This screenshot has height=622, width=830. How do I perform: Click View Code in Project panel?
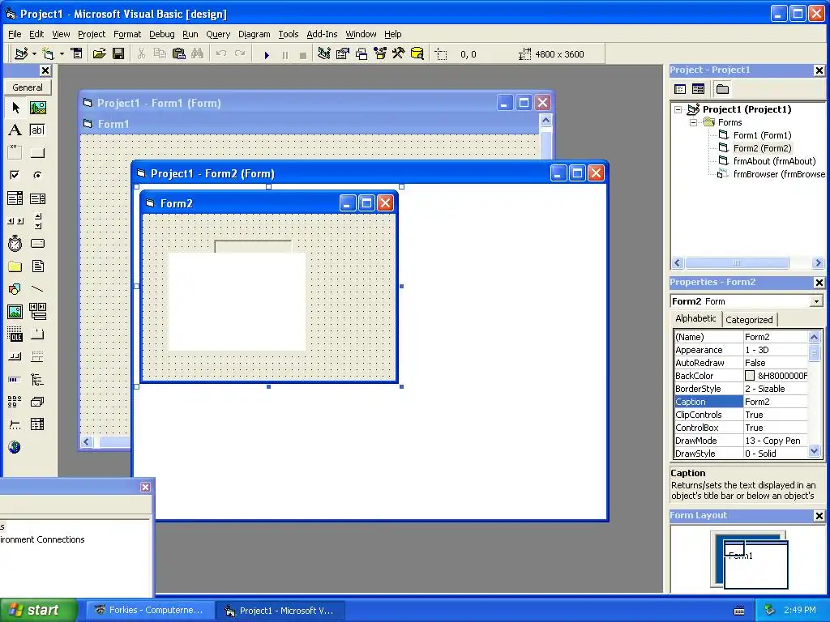[x=680, y=89]
